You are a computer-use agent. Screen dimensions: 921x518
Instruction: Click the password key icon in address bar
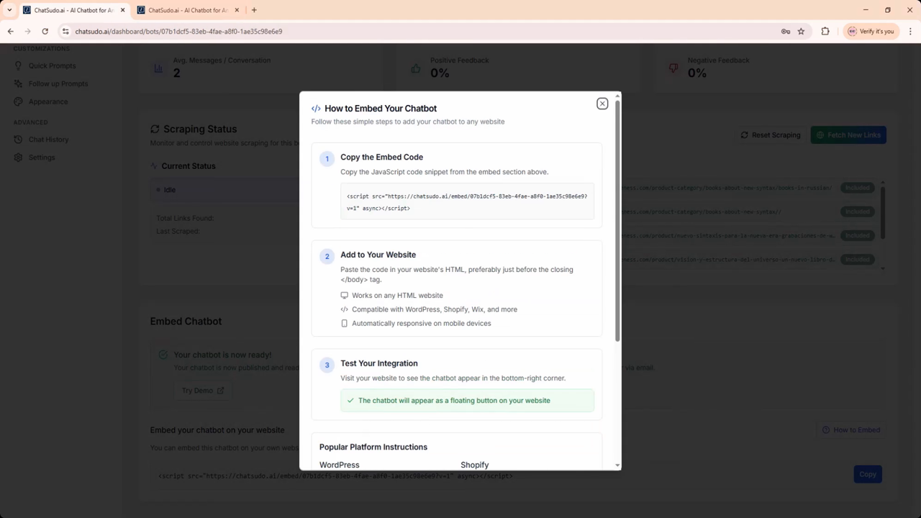point(786,32)
